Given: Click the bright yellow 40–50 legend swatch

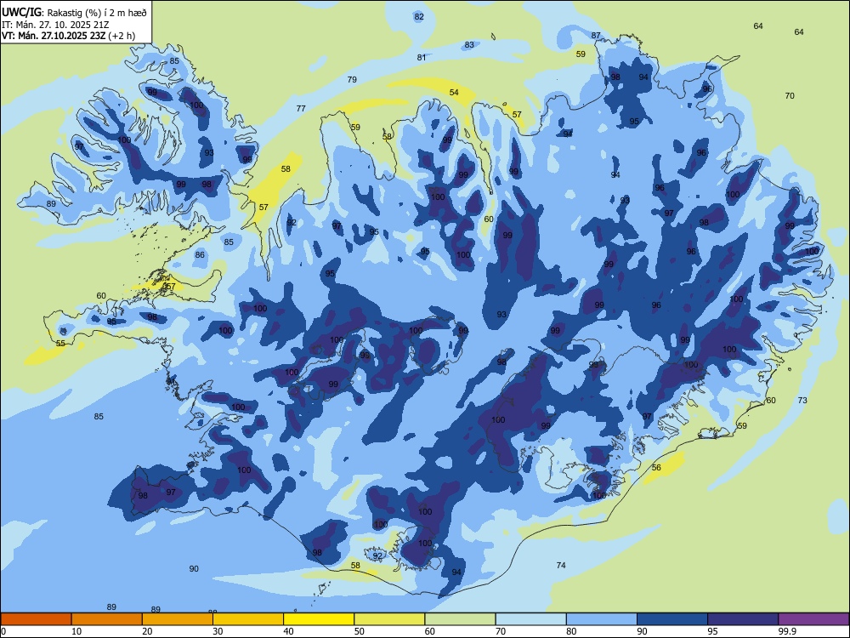Looking at the screenshot, I should tap(319, 619).
